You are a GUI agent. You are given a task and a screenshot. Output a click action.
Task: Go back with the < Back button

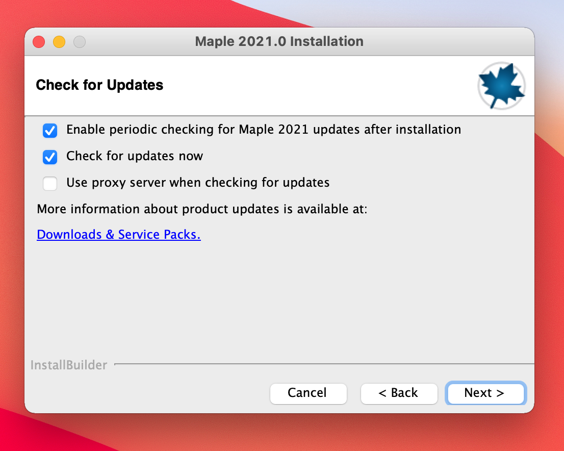[399, 393]
